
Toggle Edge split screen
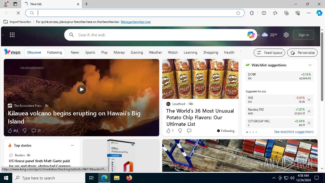(x=264, y=13)
